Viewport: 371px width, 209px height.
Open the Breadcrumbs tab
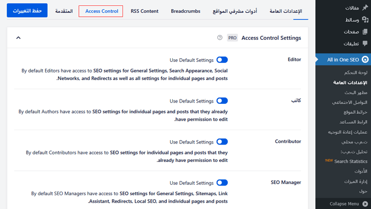tap(185, 11)
